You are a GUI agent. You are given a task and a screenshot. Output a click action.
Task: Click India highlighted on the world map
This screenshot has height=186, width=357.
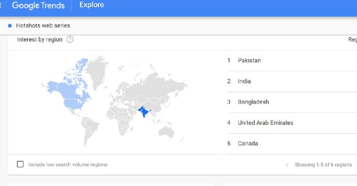coord(144,112)
